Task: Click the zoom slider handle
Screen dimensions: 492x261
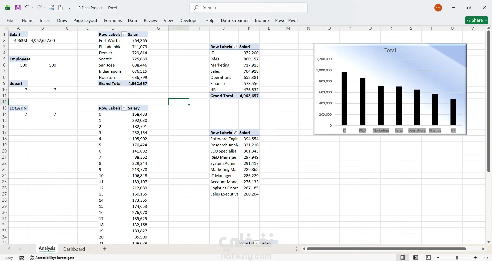Action: coord(457,258)
